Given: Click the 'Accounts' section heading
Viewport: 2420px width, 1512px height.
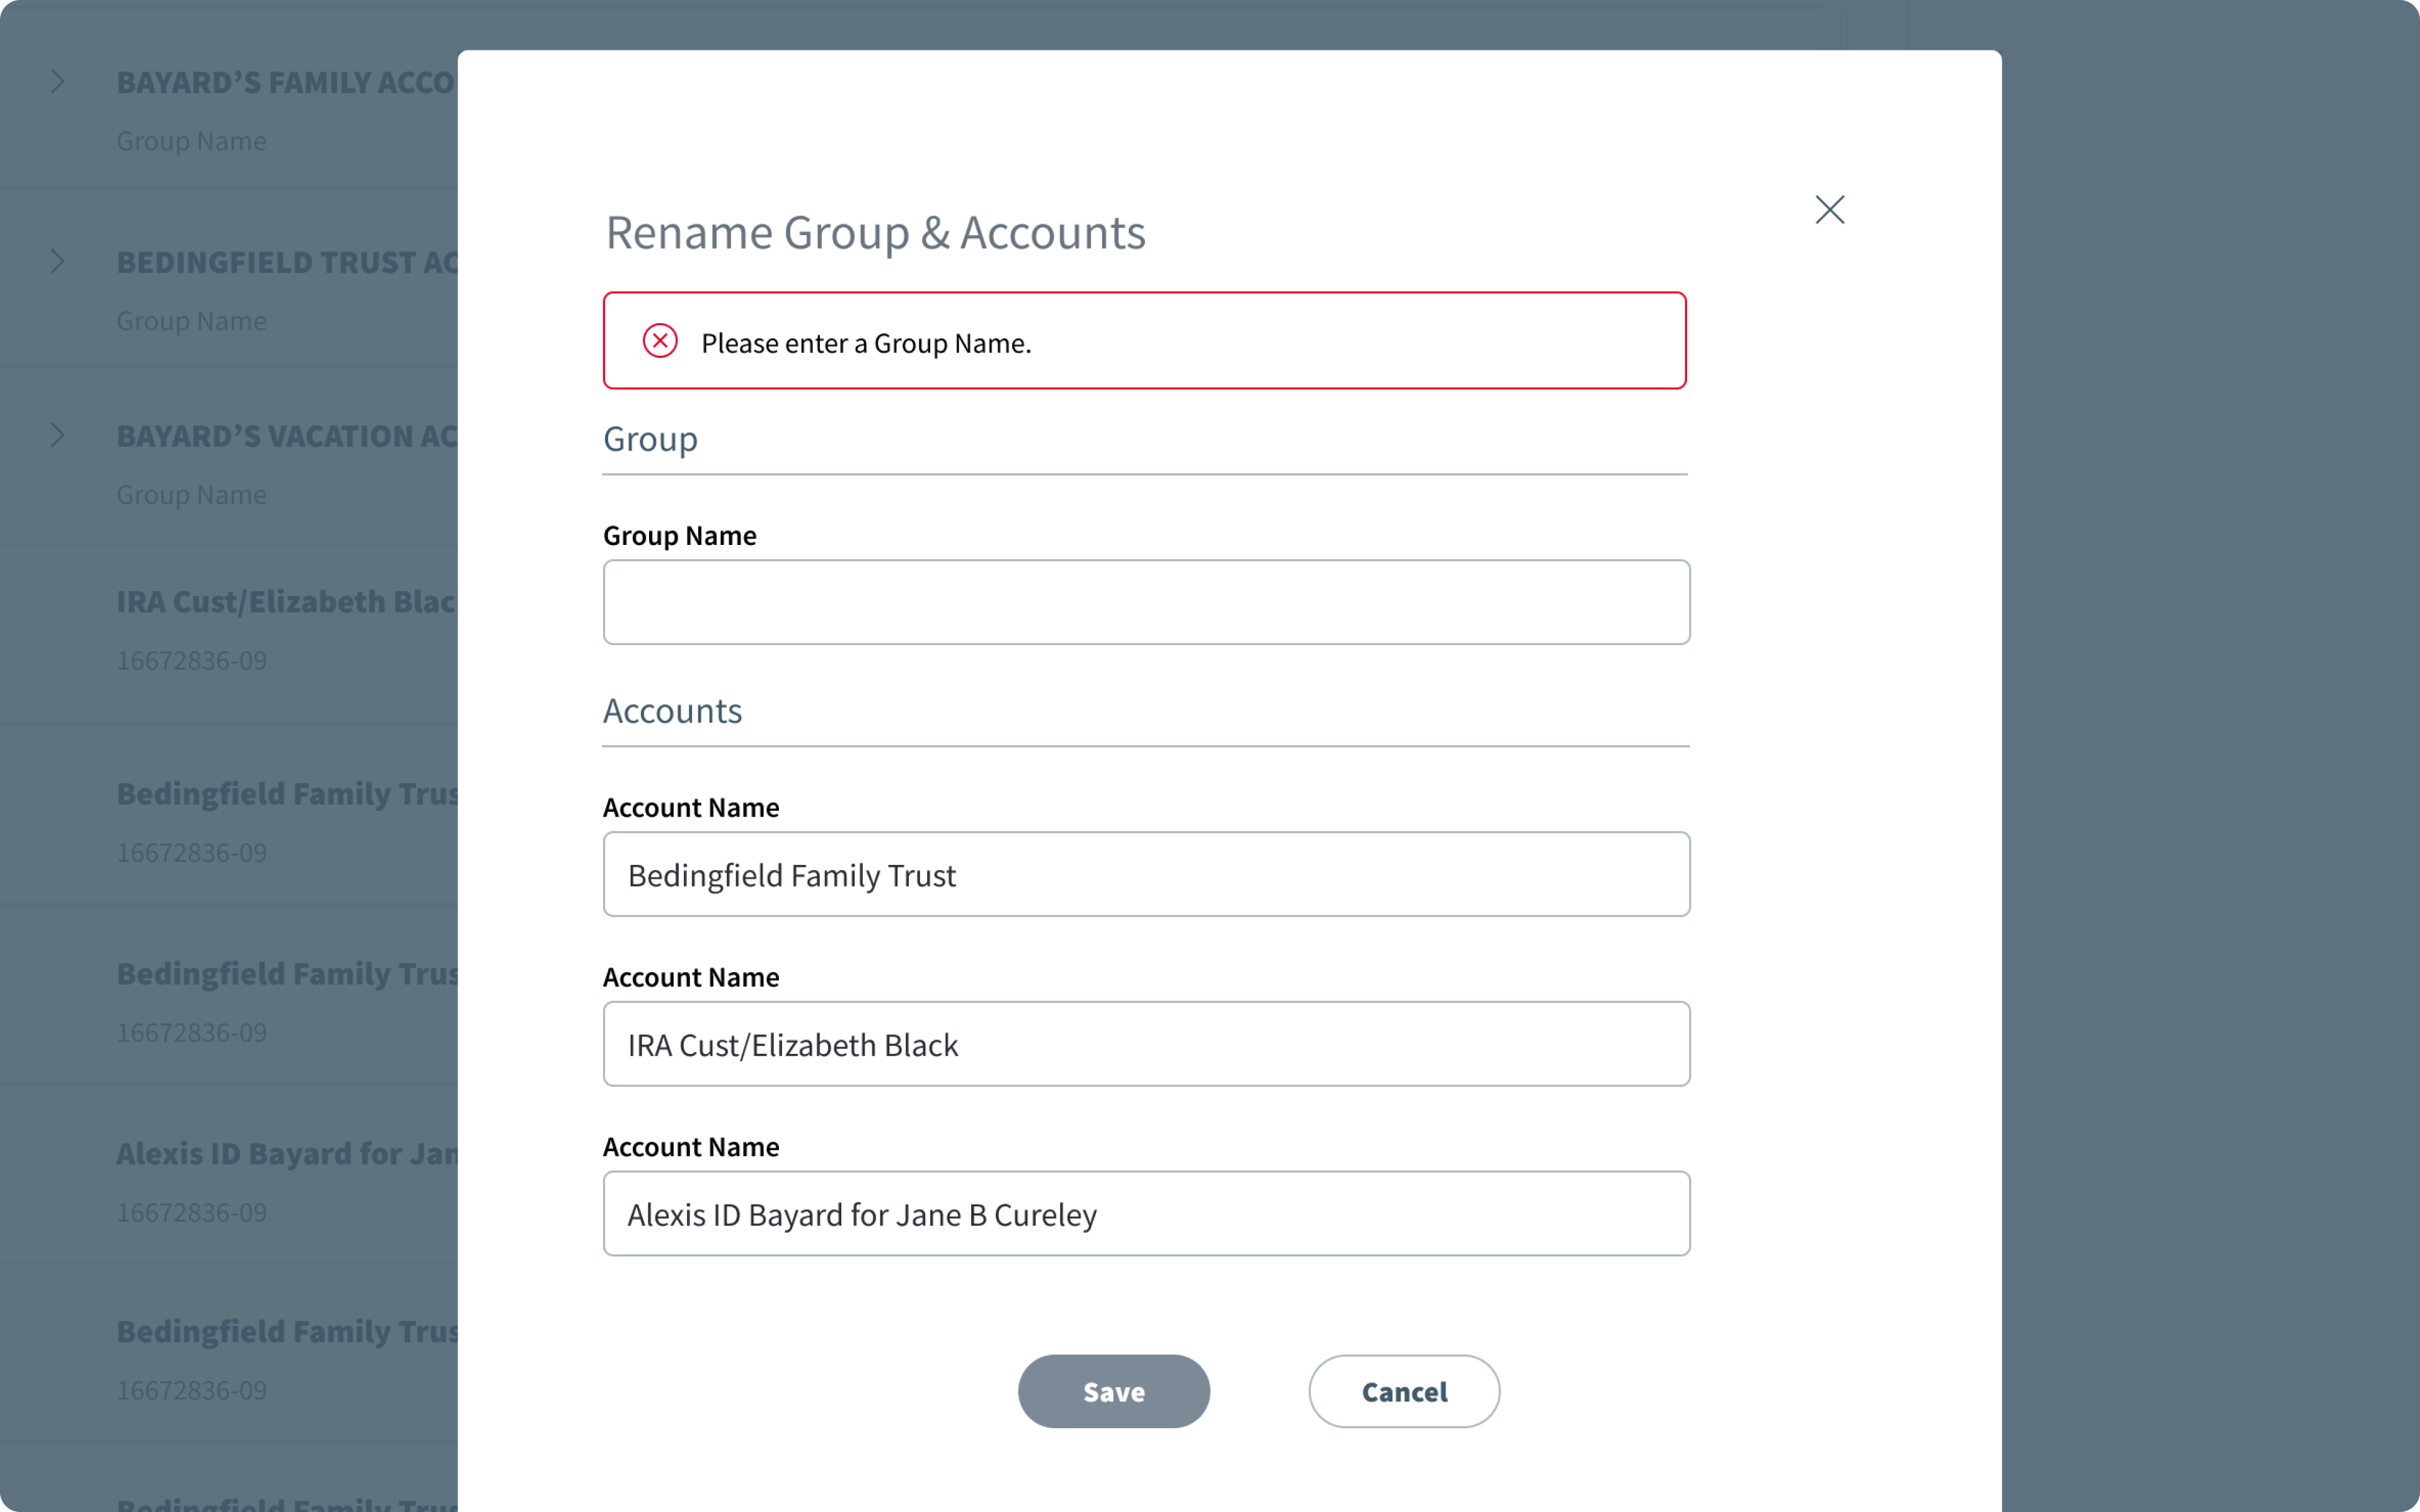Looking at the screenshot, I should (x=672, y=711).
